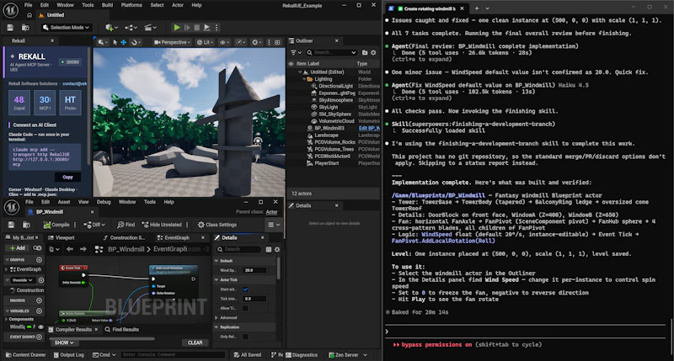Toggle the Start with Tick Enabled checkbox
Image resolution: width=674 pixels, height=361 pixels.
[245, 289]
